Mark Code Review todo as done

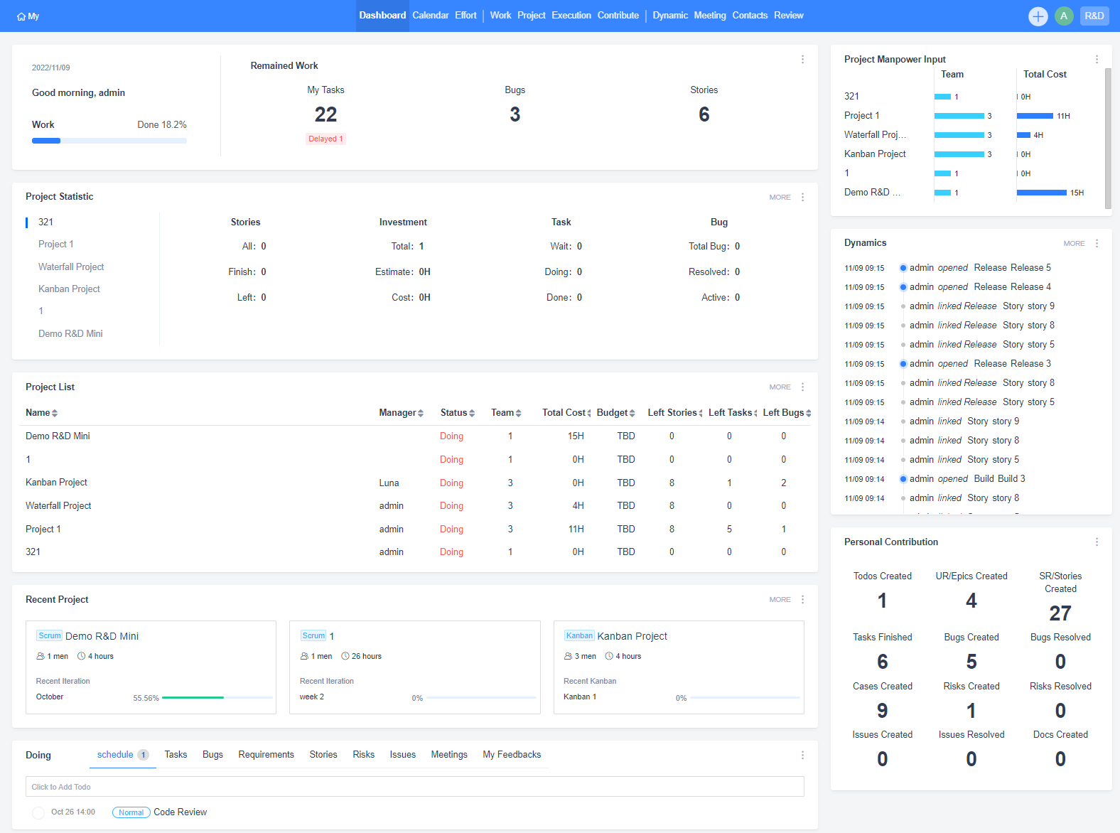point(38,812)
